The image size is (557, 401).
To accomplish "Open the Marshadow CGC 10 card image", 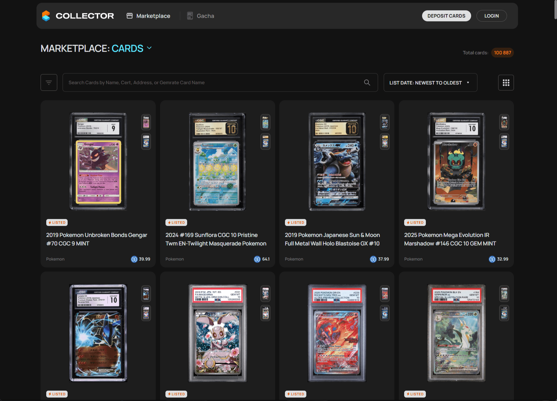I will [x=456, y=161].
